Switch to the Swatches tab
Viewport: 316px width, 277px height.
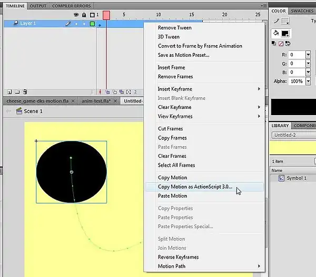tap(302, 11)
